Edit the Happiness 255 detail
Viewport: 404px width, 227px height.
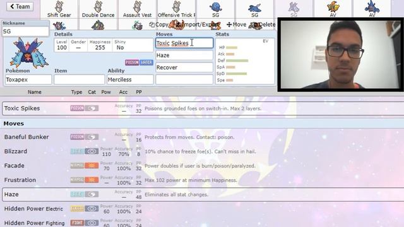(x=100, y=45)
